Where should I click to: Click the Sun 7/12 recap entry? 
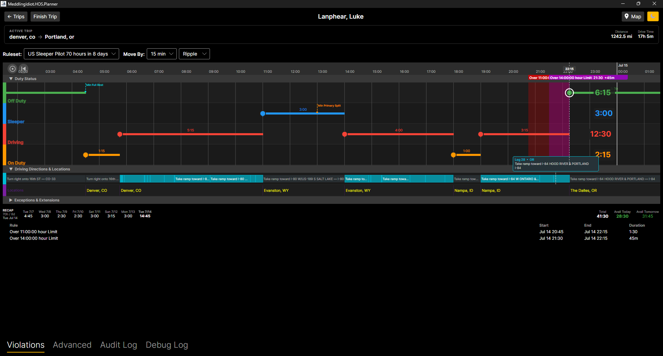[111, 214]
